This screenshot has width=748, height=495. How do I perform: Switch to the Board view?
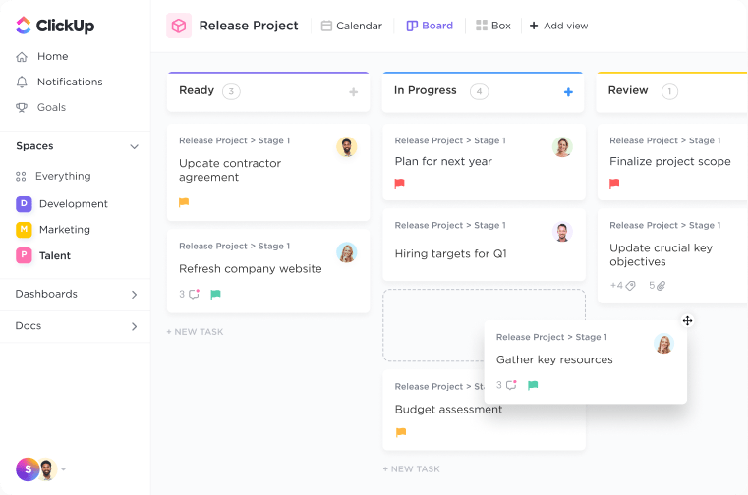430,26
